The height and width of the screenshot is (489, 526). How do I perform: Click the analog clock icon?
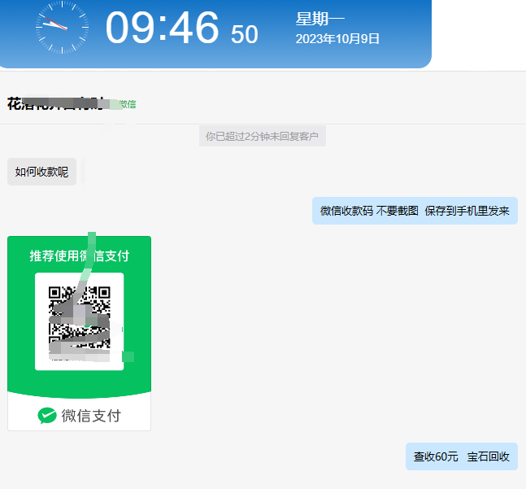[x=62, y=27]
